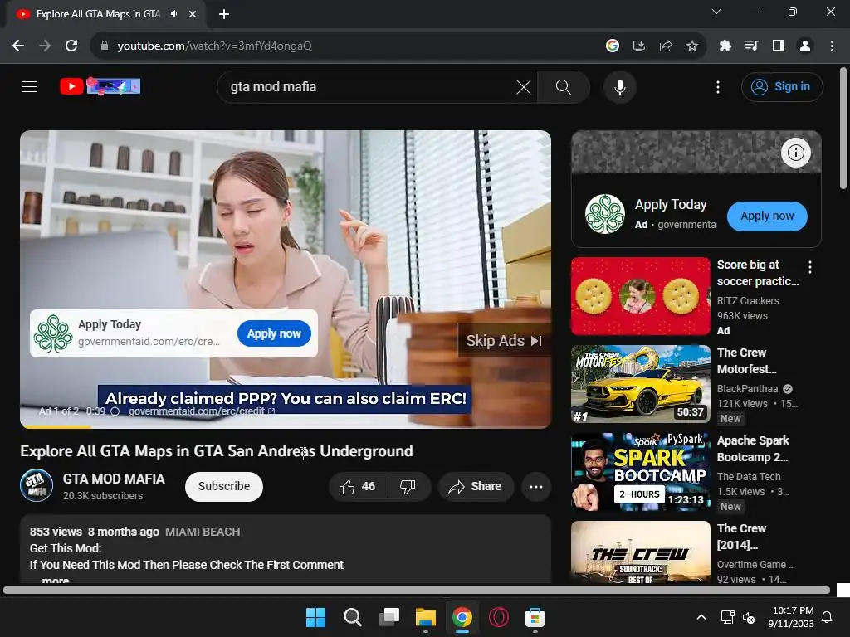This screenshot has width=850, height=637.
Task: Open muted volume tray icon
Action: [749, 617]
